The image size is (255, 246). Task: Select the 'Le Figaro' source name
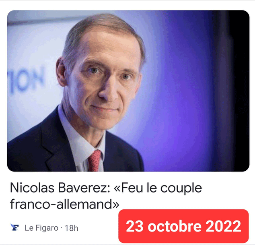click(x=41, y=228)
